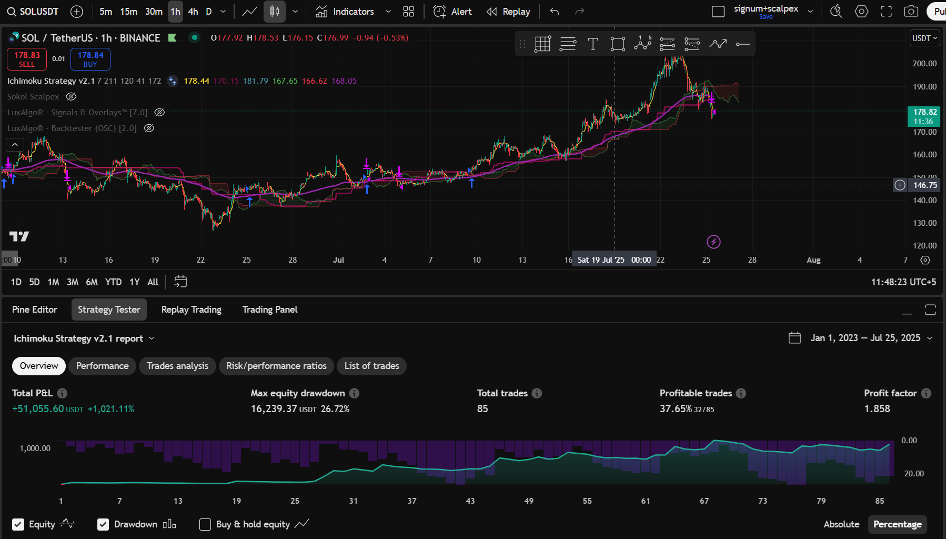The width and height of the screenshot is (946, 539).
Task: Create a new Alert
Action: click(452, 12)
